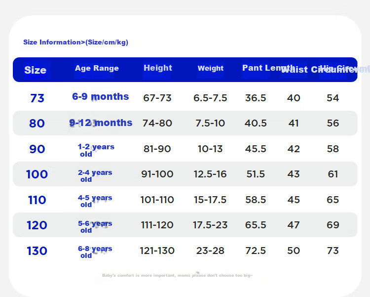Select the height value '91-100'
The width and height of the screenshot is (370, 297).
click(x=157, y=174)
